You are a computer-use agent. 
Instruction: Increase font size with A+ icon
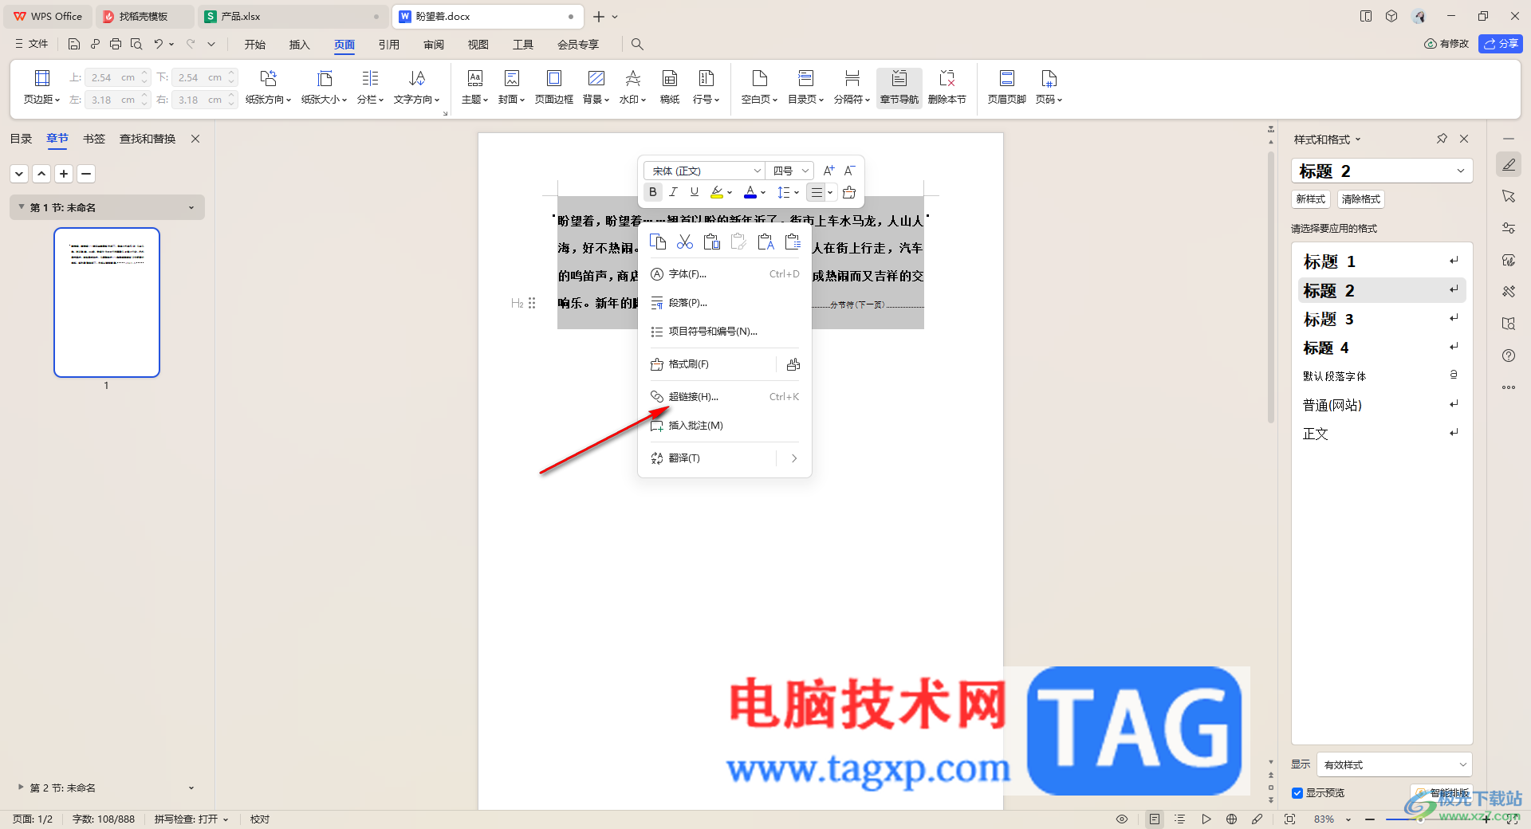coord(828,171)
